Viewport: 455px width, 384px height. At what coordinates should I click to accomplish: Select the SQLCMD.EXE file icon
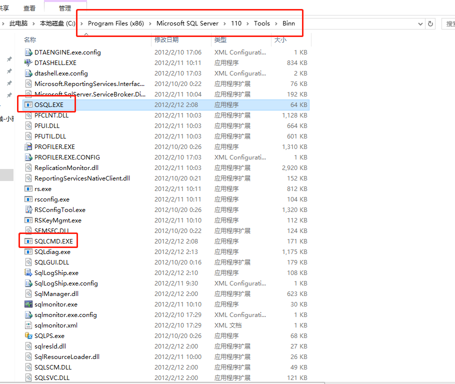[28, 241]
